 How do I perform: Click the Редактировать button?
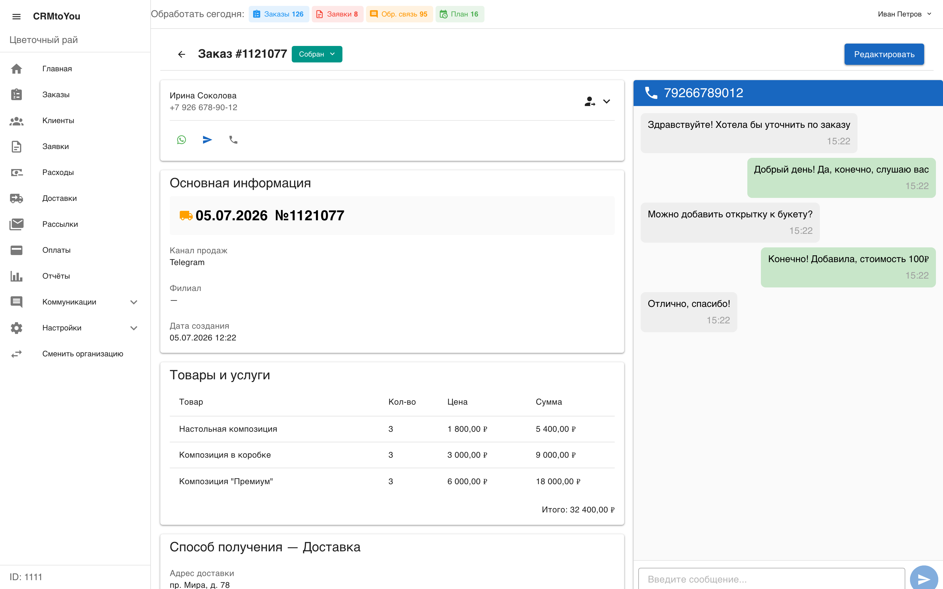pyautogui.click(x=884, y=54)
